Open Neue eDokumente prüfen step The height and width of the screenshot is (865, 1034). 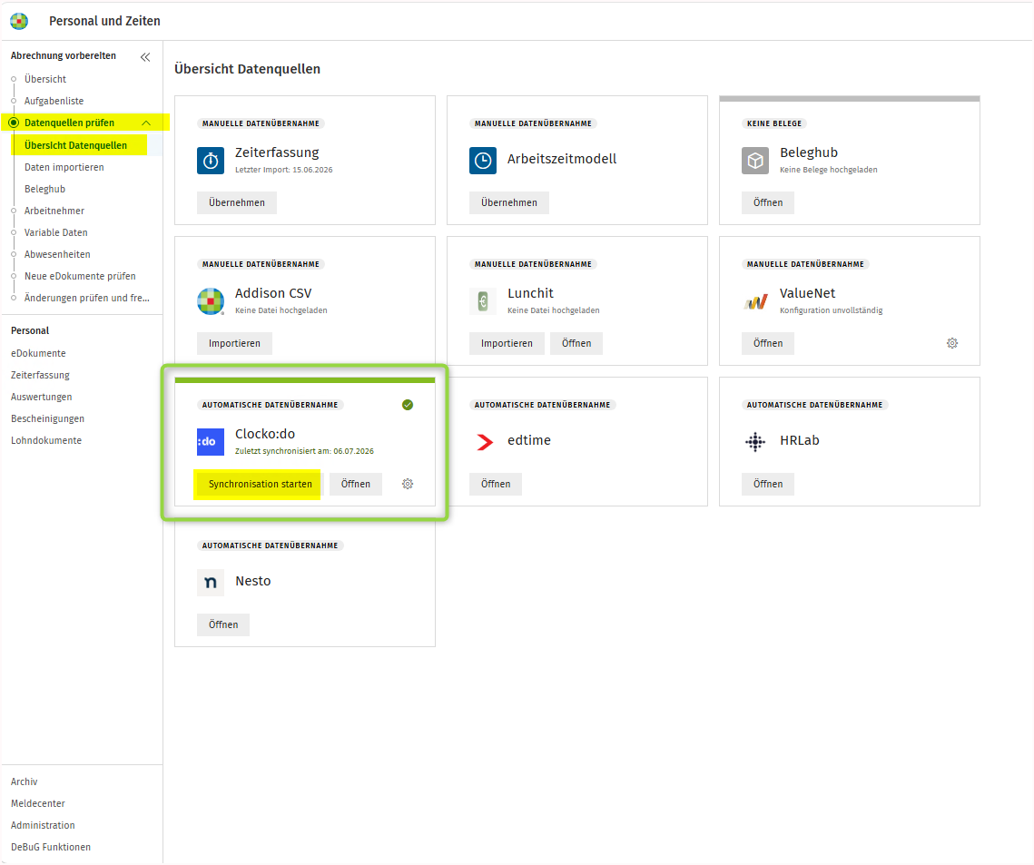tap(80, 276)
